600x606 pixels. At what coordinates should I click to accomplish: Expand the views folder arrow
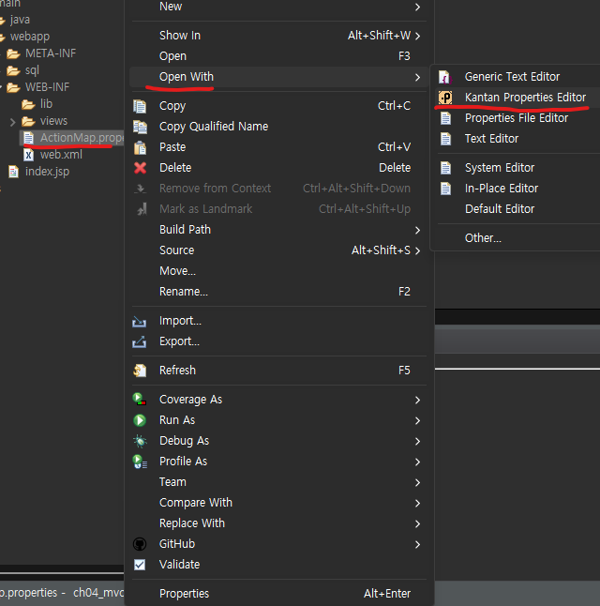pos(13,122)
